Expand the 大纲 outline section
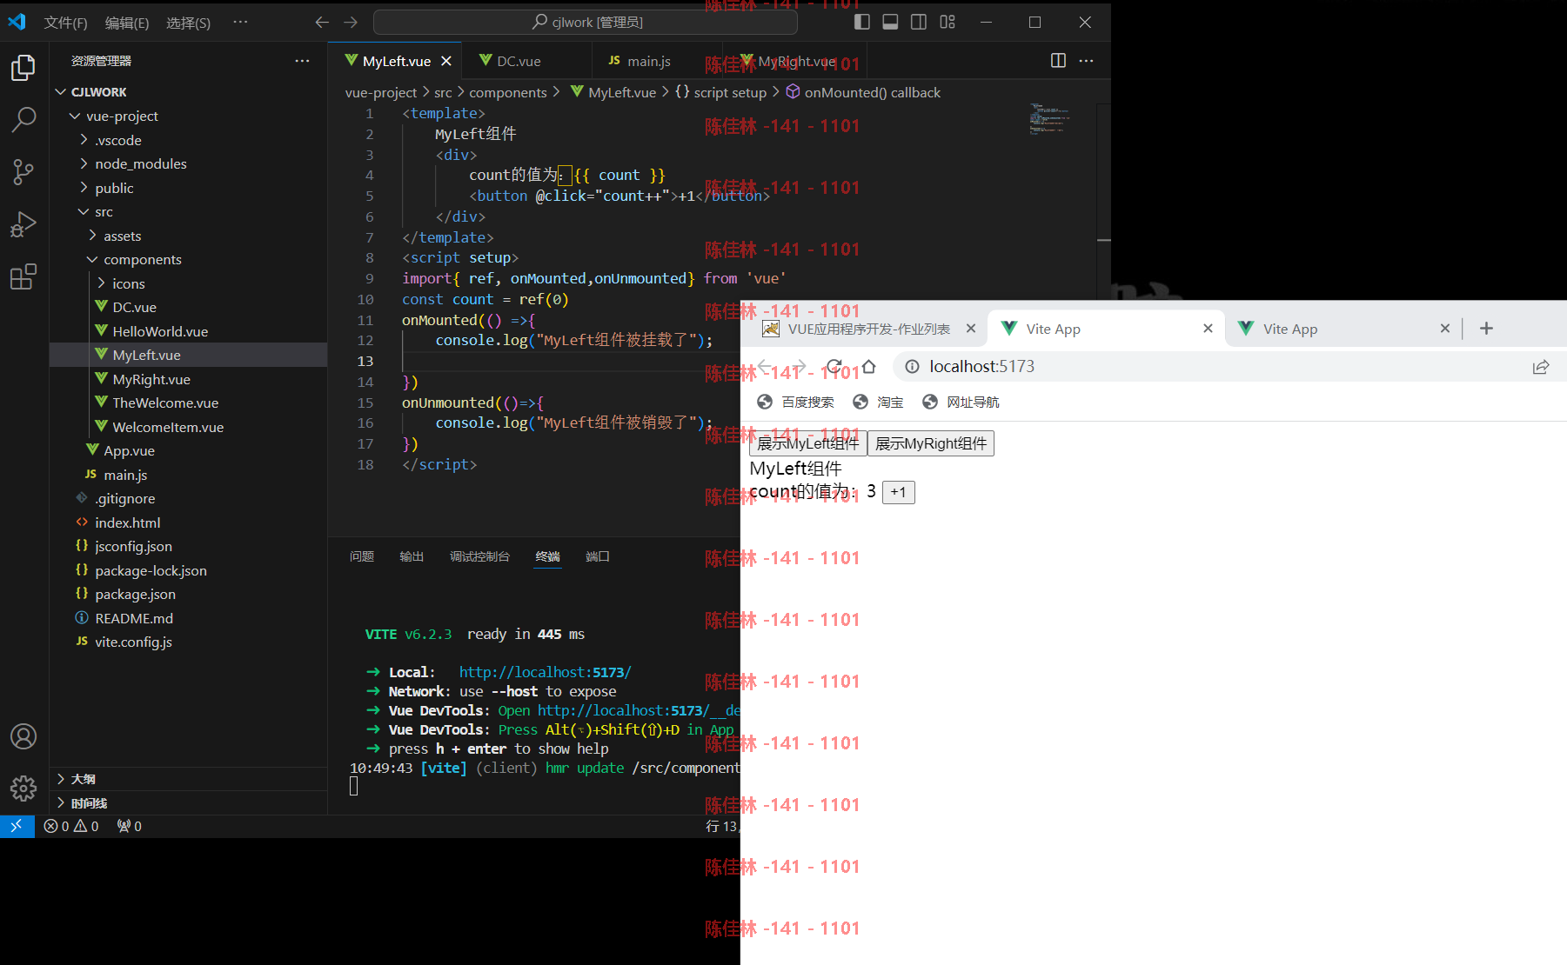 [188, 779]
